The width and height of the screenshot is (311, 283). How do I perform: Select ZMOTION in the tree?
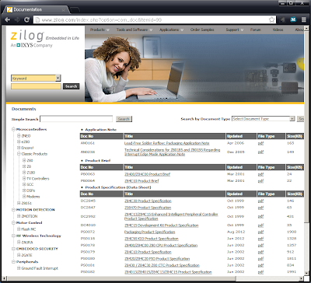point(30,216)
